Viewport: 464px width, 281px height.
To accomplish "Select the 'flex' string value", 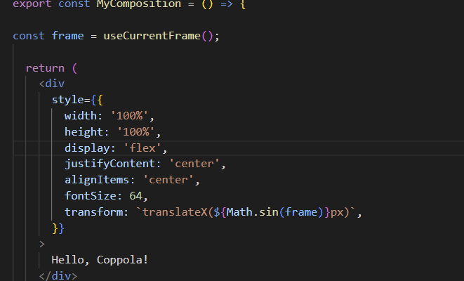I will 142,148.
